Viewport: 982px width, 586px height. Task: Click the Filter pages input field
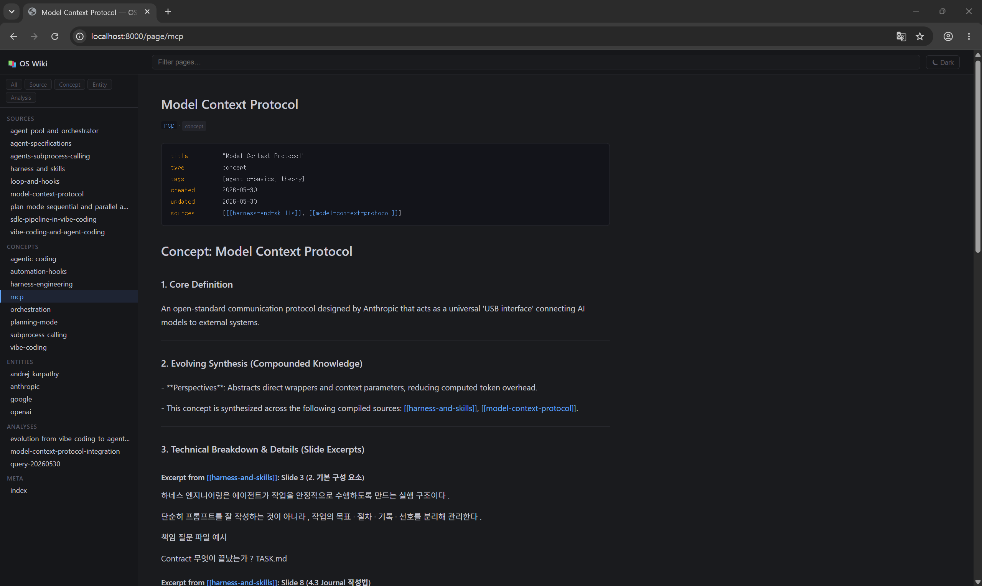pyautogui.click(x=536, y=62)
